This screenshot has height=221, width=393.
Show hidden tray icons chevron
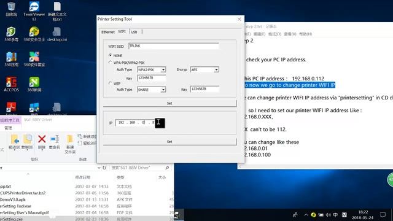[306, 215]
